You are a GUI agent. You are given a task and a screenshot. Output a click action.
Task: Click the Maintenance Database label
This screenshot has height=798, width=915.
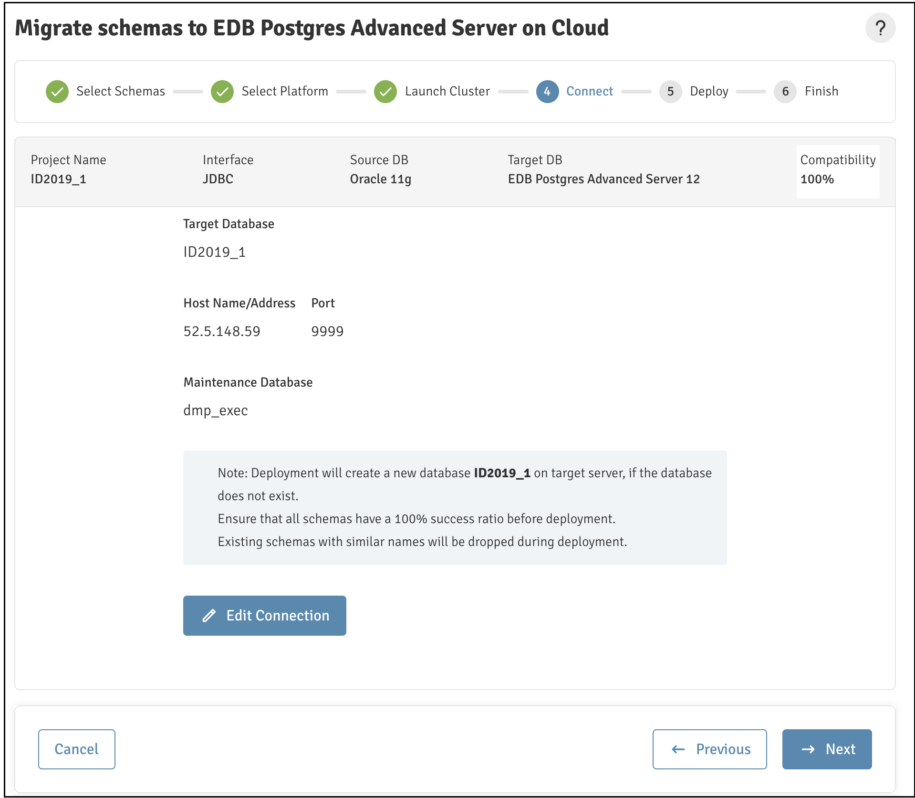tap(248, 382)
